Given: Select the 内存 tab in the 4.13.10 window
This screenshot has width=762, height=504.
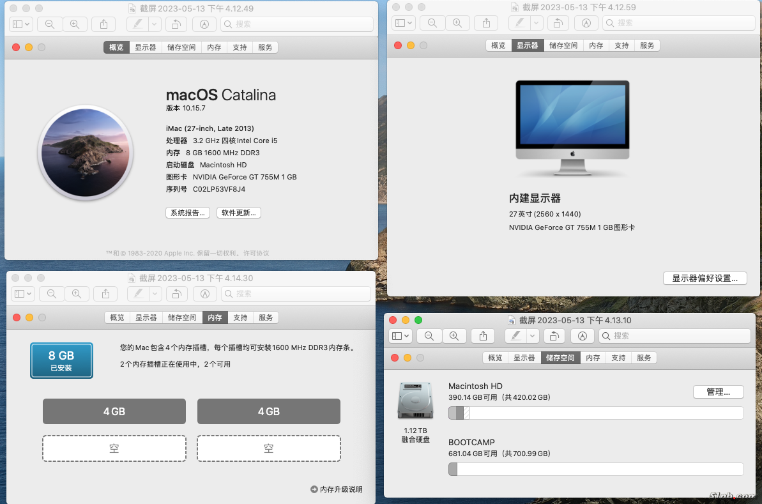Looking at the screenshot, I should pos(592,358).
